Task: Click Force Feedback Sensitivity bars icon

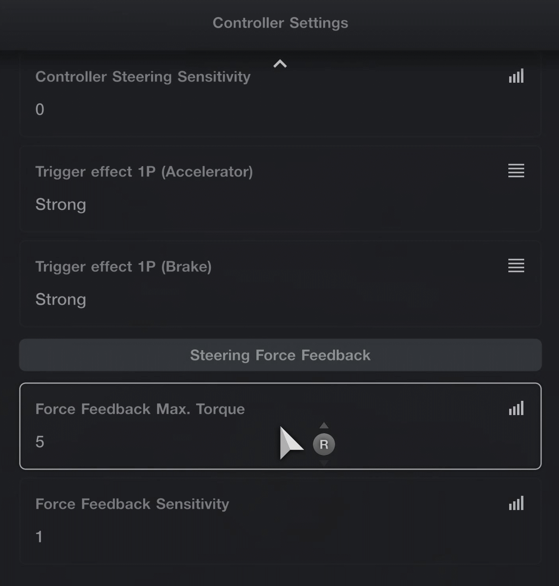Action: tap(516, 503)
